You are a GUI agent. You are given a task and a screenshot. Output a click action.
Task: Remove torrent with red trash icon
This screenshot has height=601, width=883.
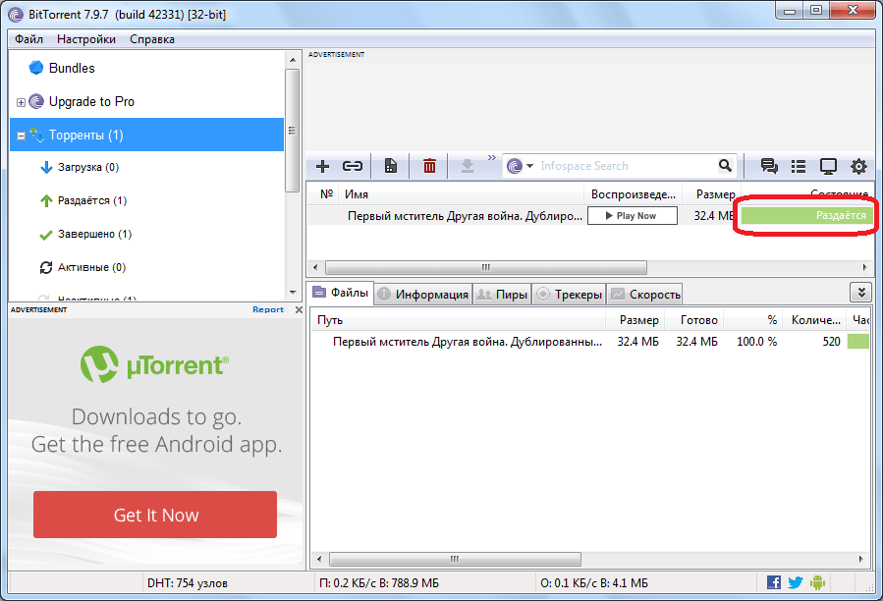[429, 166]
